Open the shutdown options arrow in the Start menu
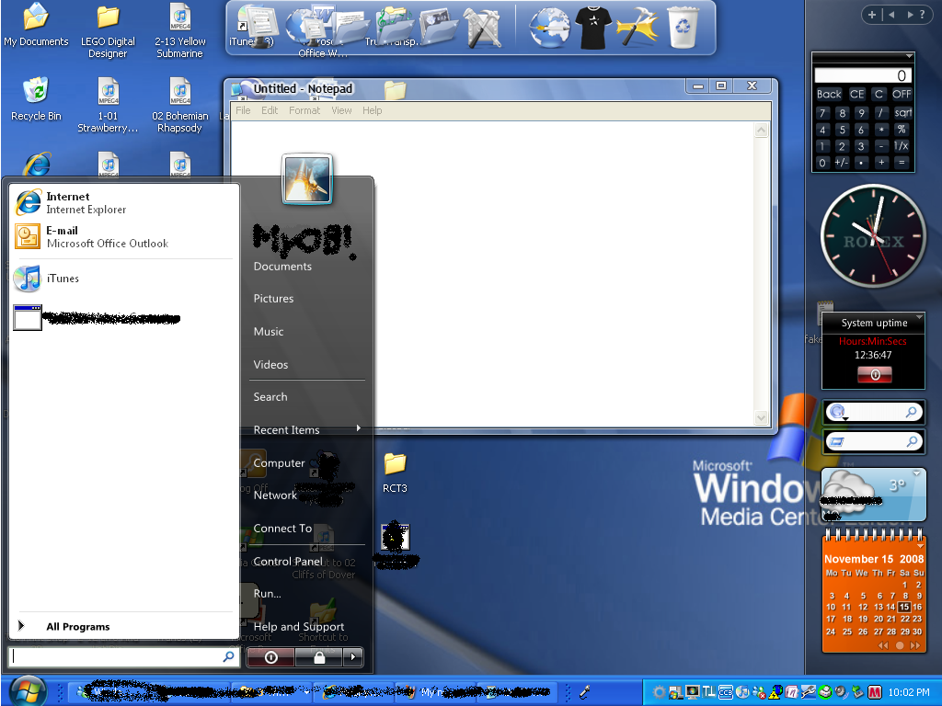 click(352, 656)
